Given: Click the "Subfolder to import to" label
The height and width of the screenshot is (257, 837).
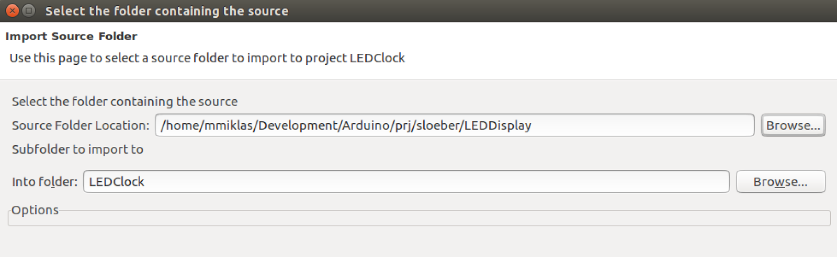Looking at the screenshot, I should [x=77, y=149].
